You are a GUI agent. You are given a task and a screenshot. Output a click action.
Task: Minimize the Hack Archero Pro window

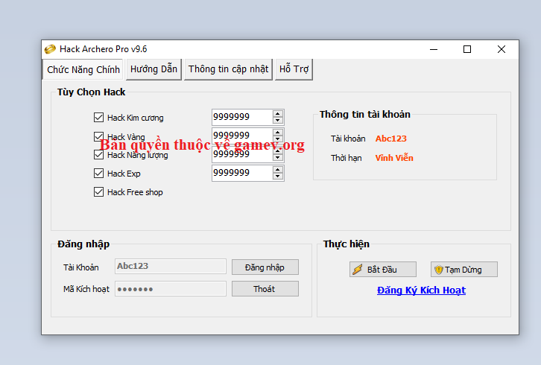(x=434, y=49)
